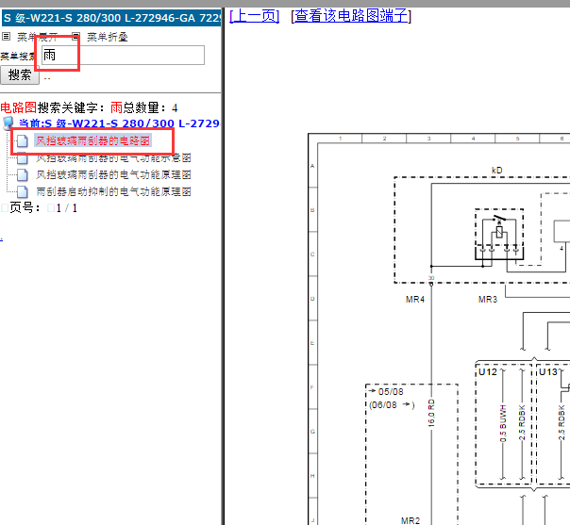The height and width of the screenshot is (525, 570).
Task: Click the 菜单折叠 collapse-menu icon
Action: pos(75,37)
